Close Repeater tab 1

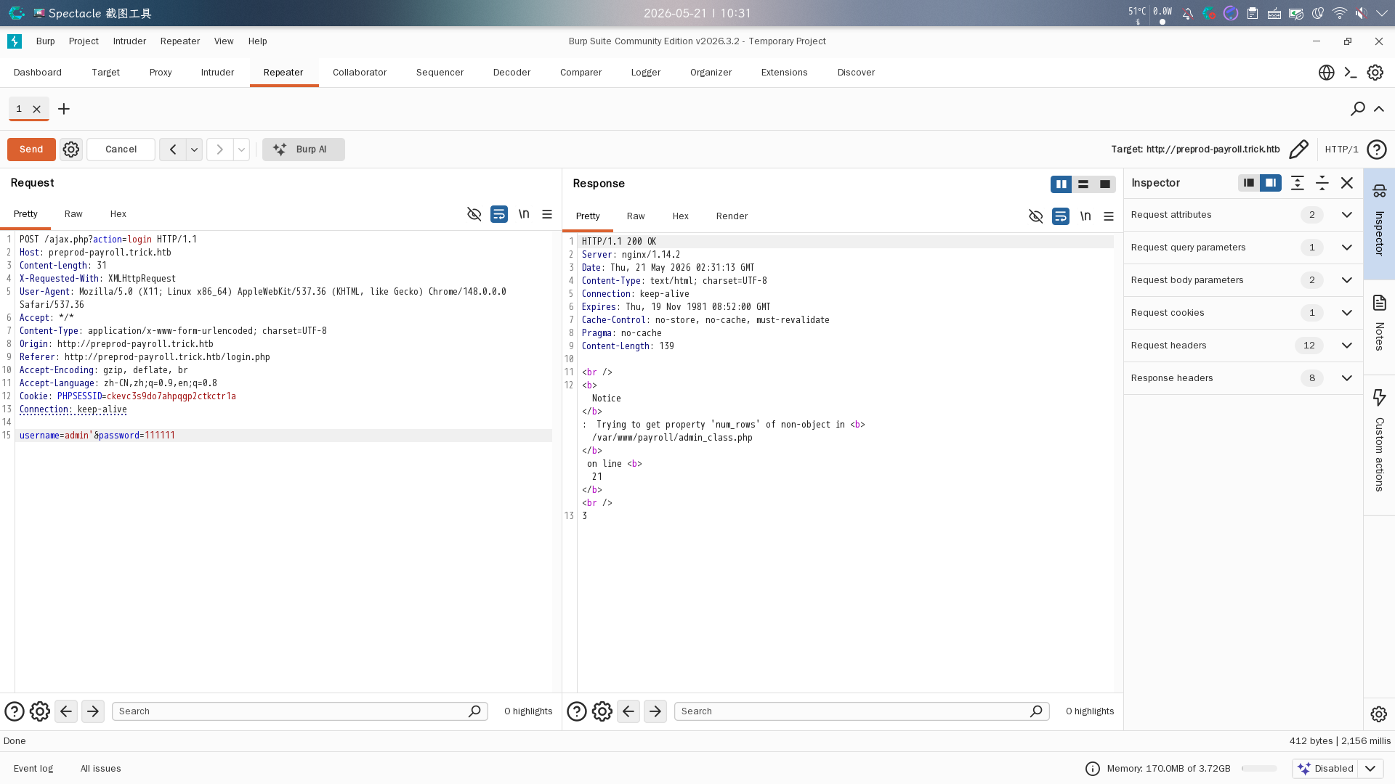click(x=36, y=109)
